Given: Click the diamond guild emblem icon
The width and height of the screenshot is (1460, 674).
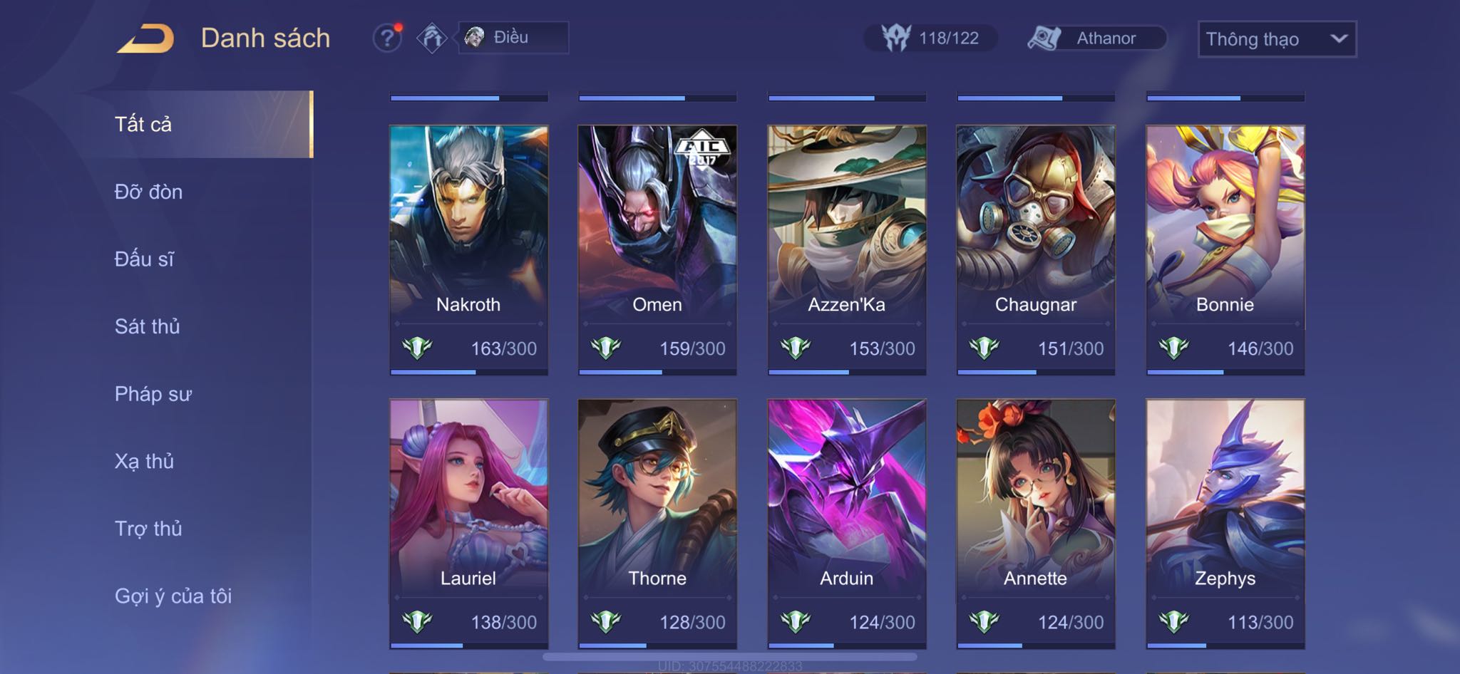Looking at the screenshot, I should click(x=432, y=38).
